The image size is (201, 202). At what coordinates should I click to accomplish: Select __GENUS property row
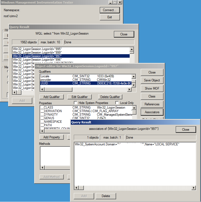pos(86,118)
